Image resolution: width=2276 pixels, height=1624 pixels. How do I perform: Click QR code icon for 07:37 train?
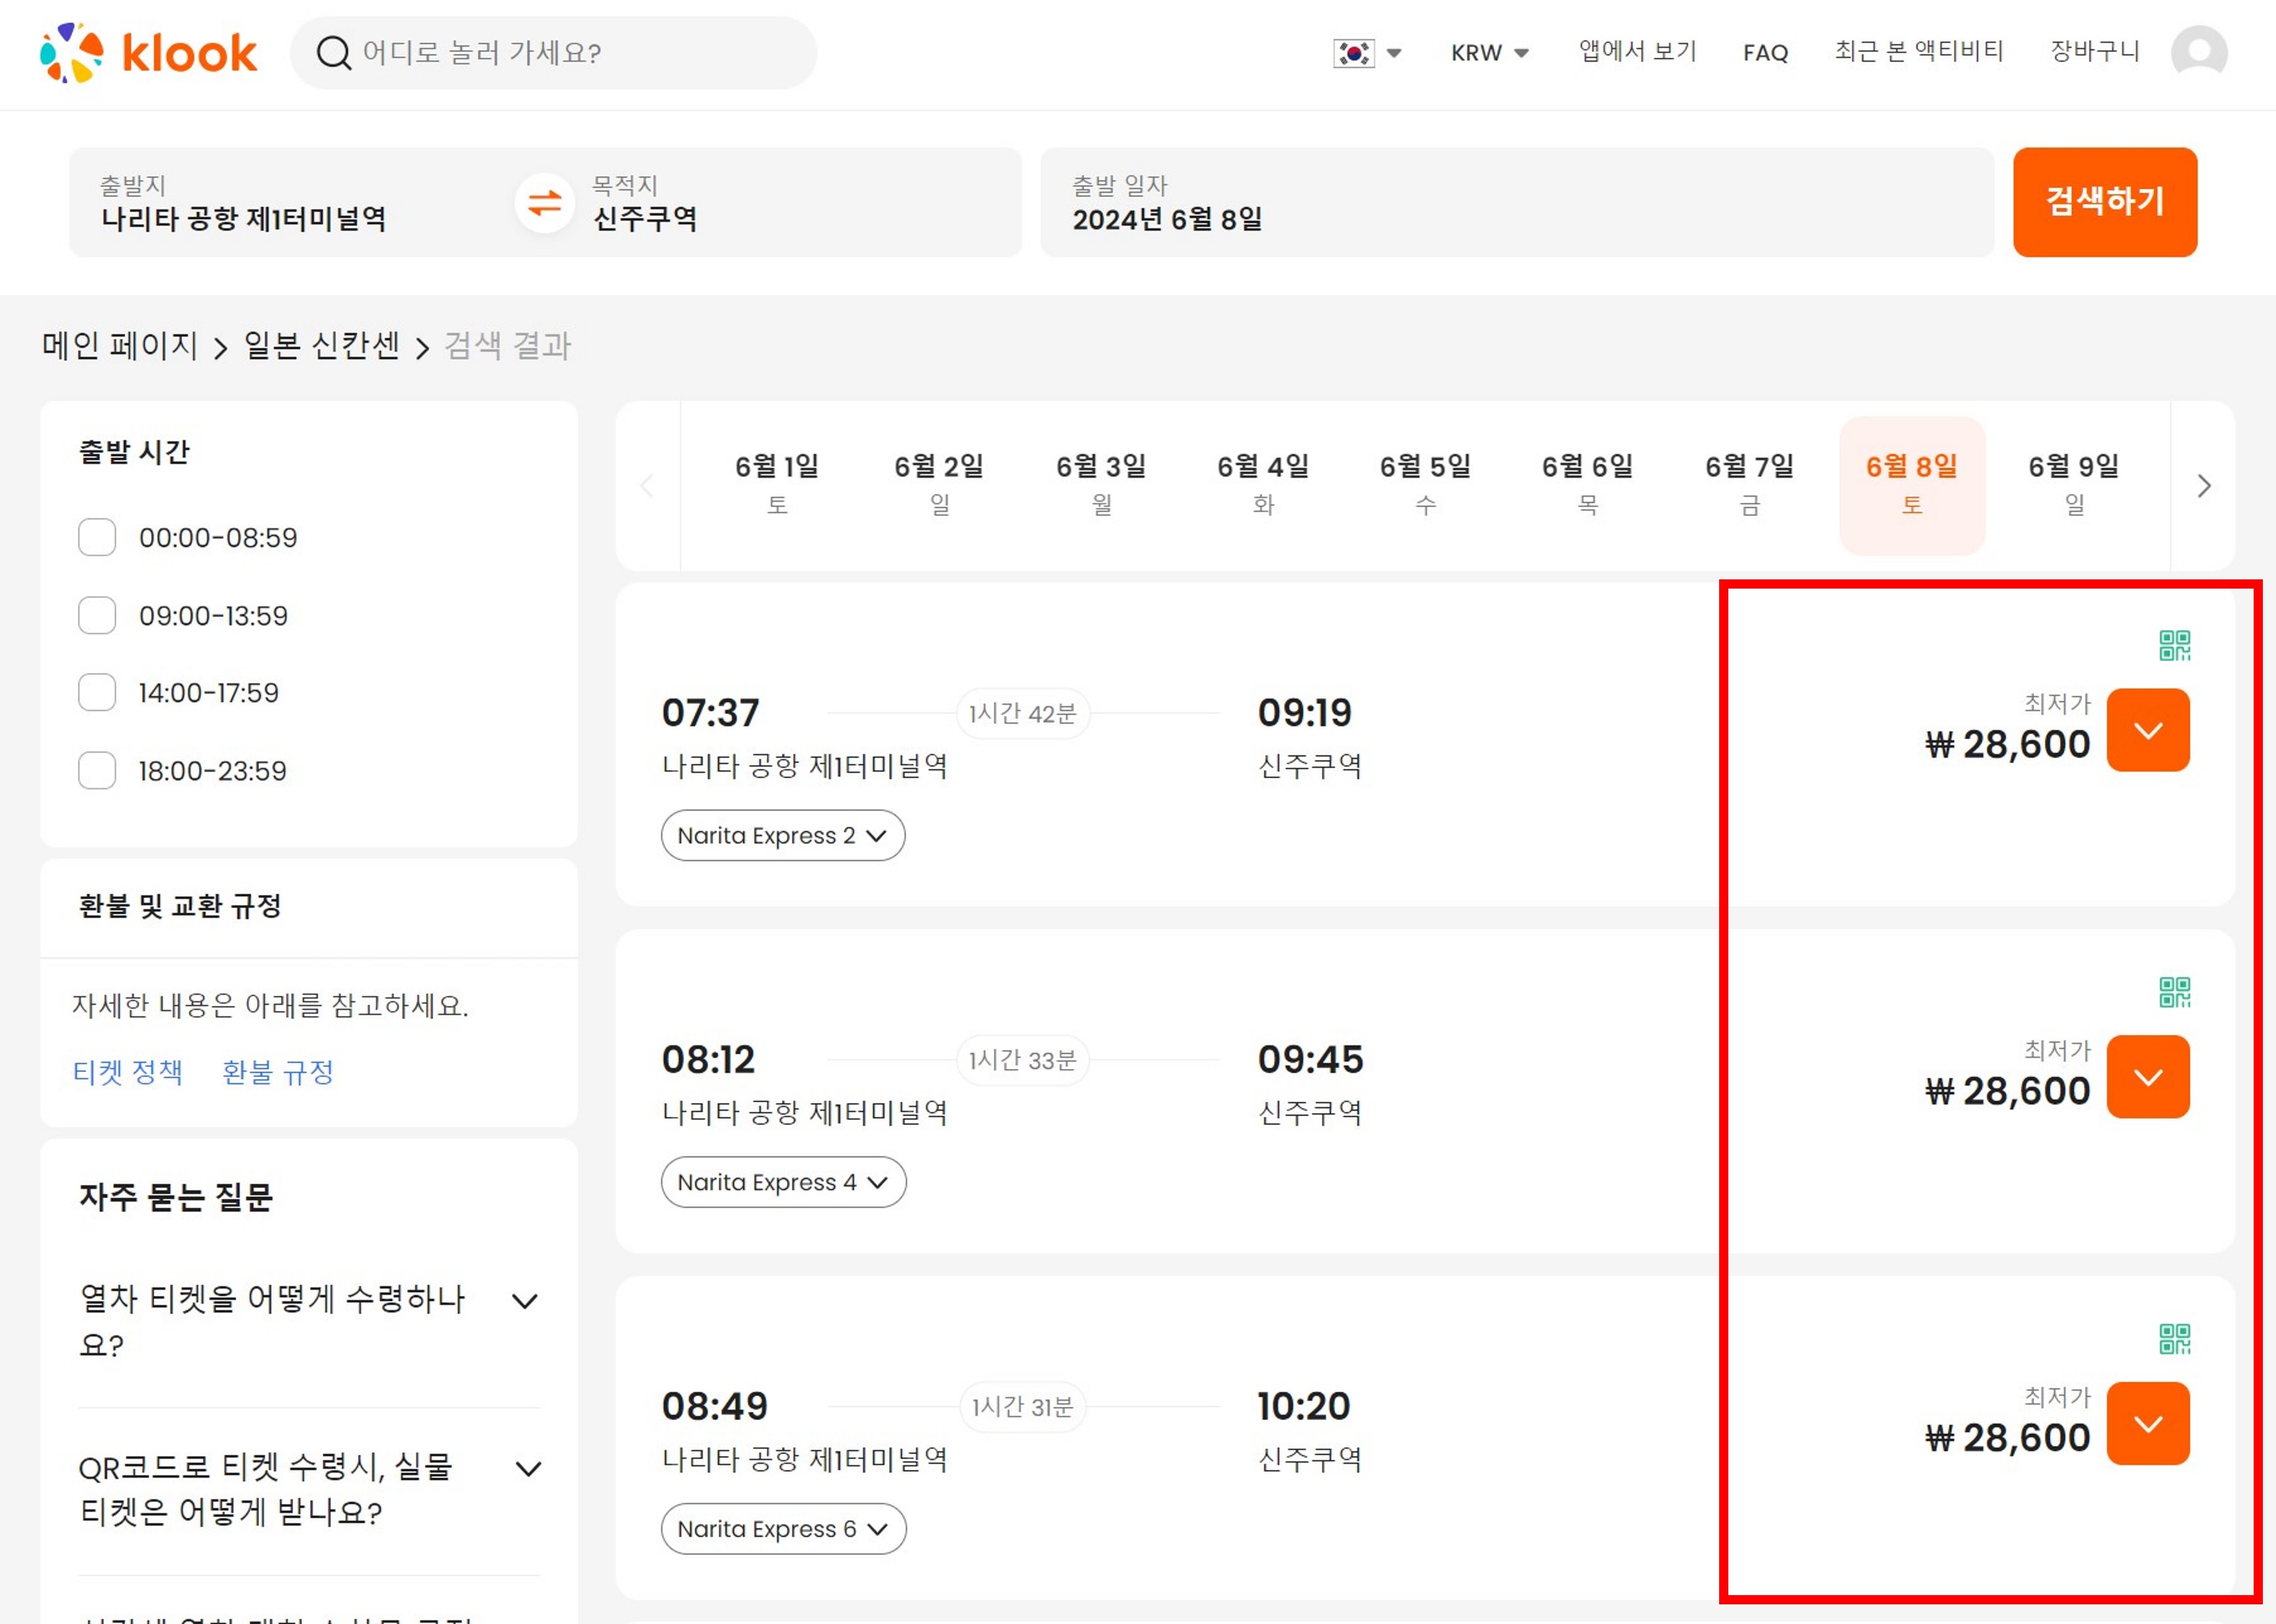click(2174, 646)
